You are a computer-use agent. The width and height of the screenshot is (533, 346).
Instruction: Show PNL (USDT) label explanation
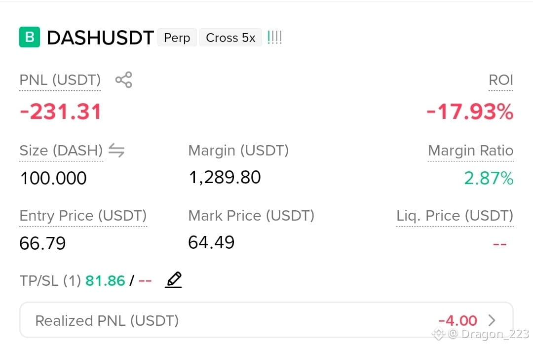pos(60,80)
